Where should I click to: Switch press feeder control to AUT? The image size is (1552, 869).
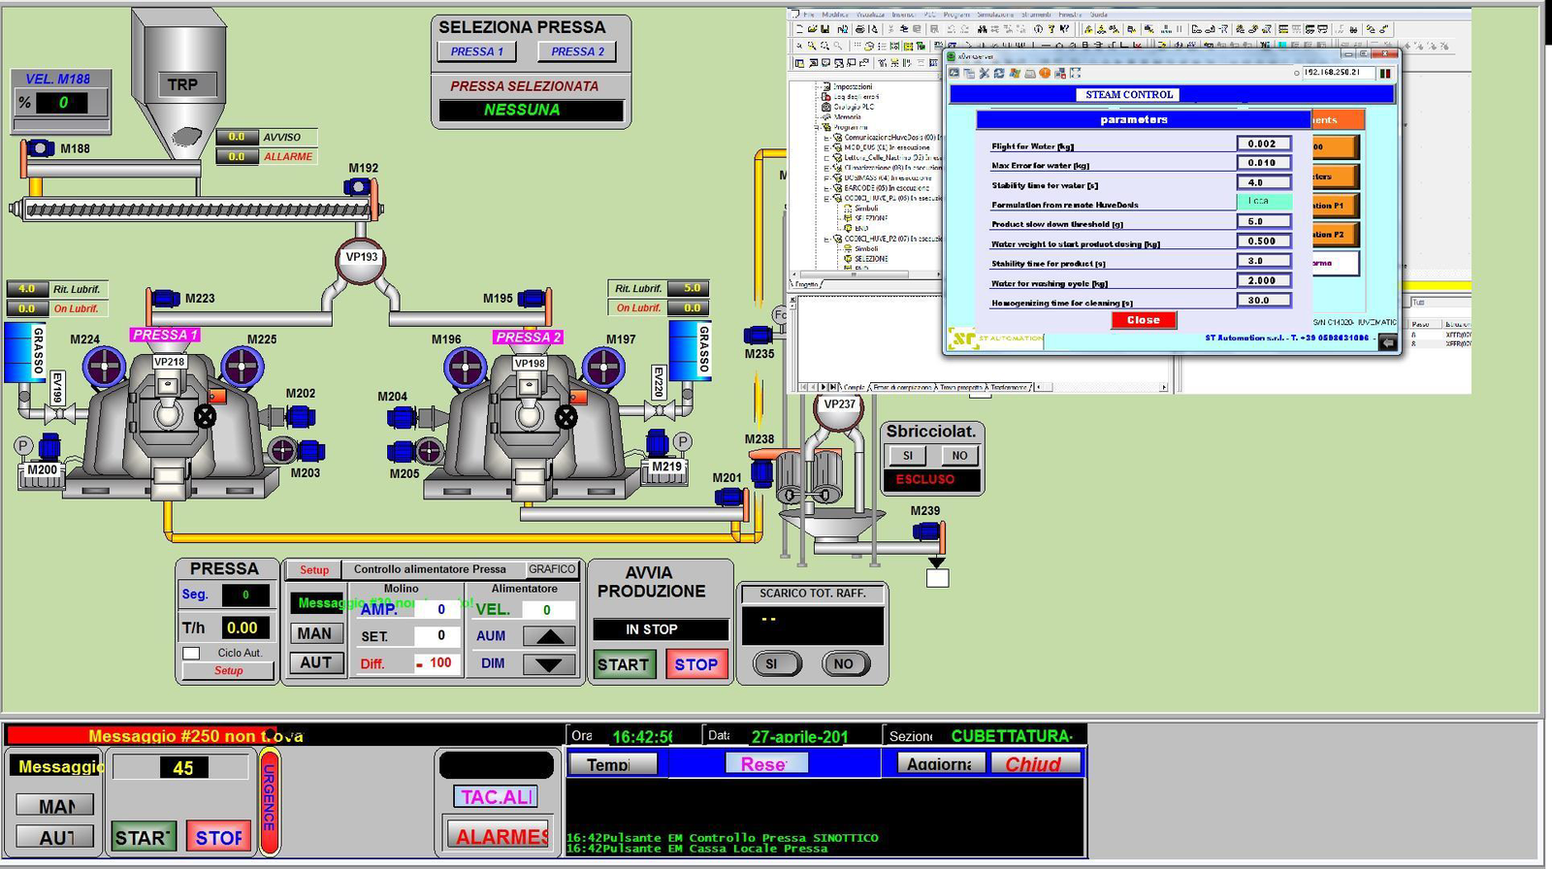click(x=315, y=662)
